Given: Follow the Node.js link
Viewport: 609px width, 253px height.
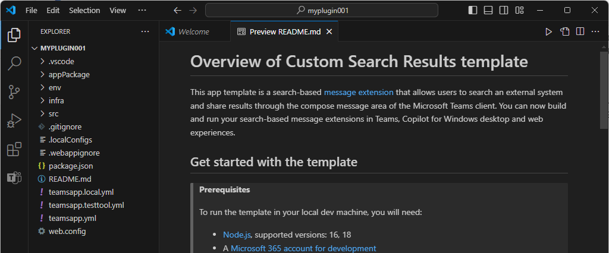Looking at the screenshot, I should tap(237, 235).
